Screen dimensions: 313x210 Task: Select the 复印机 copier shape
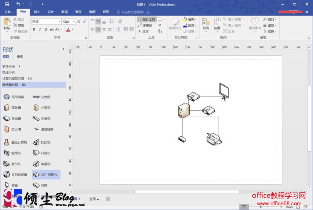[12, 164]
